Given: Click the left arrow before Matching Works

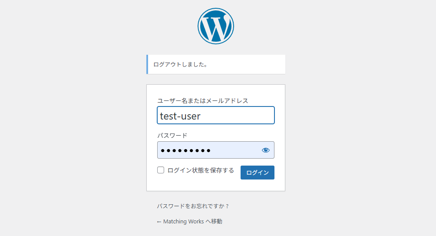Looking at the screenshot, I should [159, 222].
